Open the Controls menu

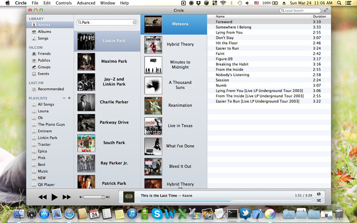[64, 3]
